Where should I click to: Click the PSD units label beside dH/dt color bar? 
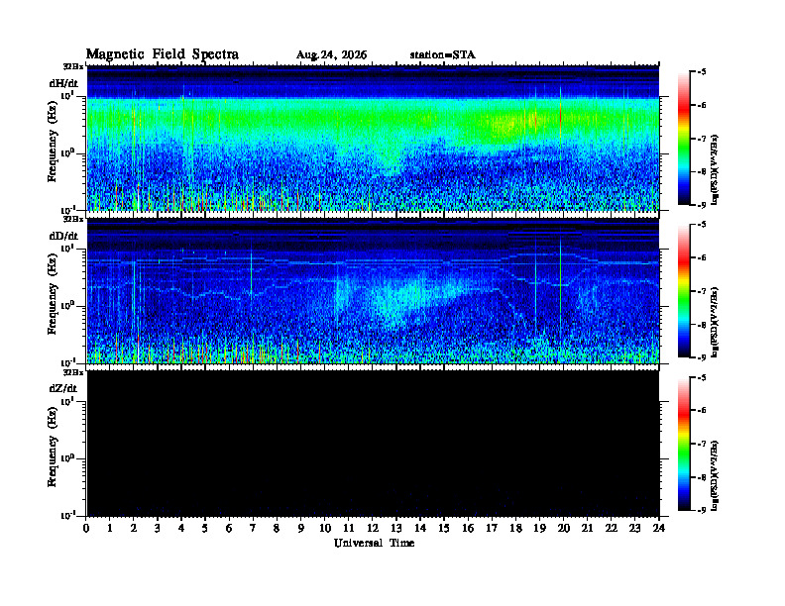point(715,169)
